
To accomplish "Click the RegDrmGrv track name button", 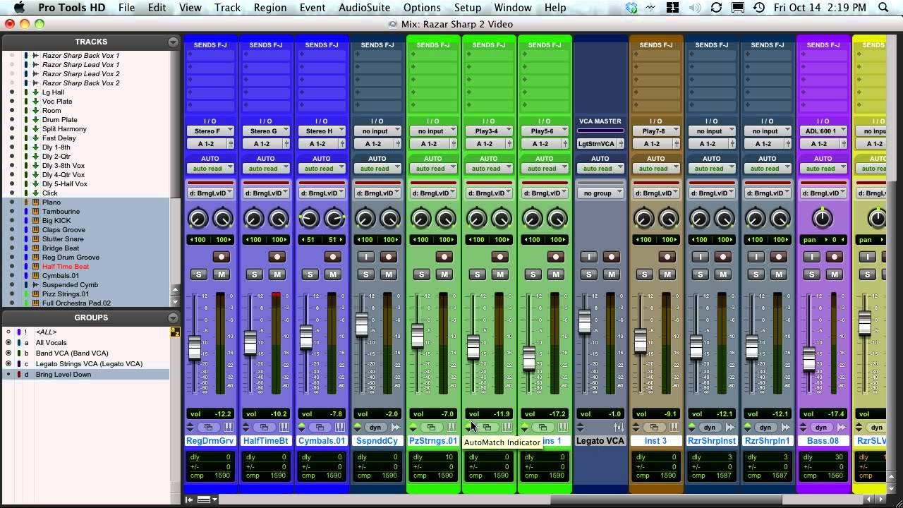I will 210,441.
